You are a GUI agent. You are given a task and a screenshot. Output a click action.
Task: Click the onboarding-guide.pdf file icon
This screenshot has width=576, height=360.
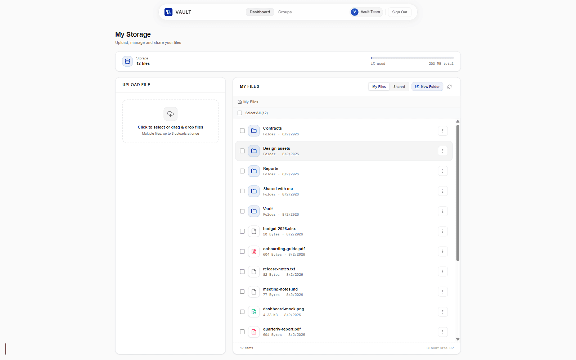coord(254,252)
